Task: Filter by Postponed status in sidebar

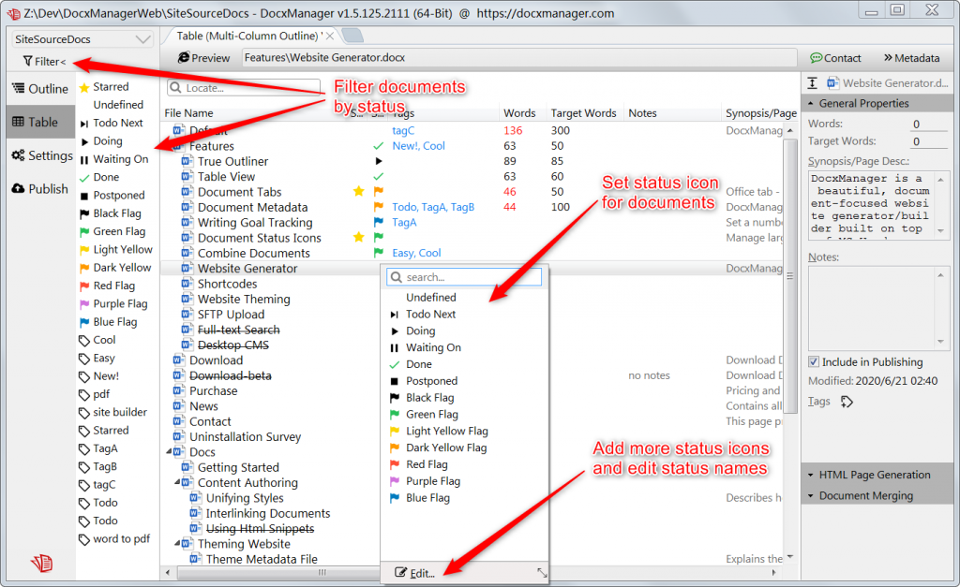Action: point(112,195)
